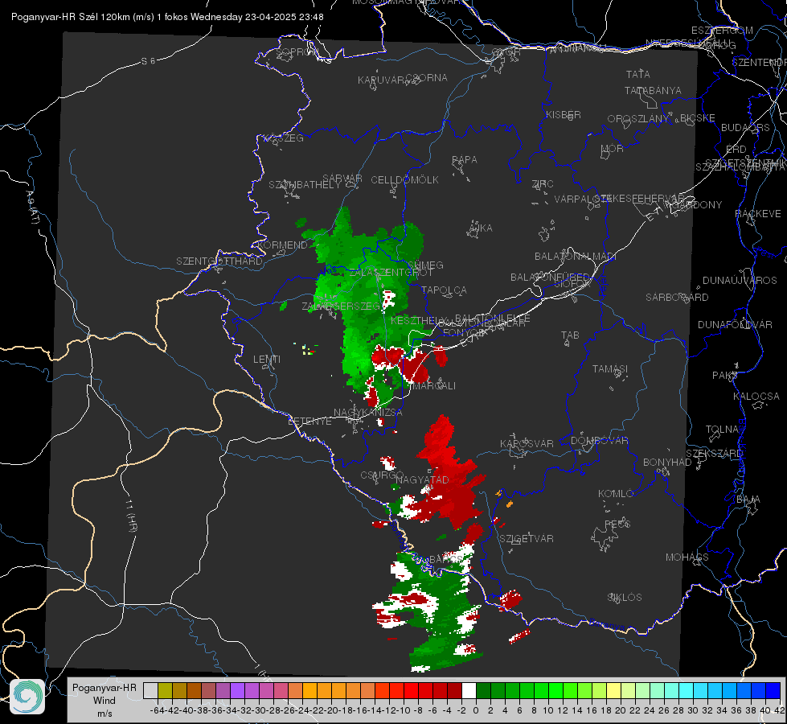Click the TAMASI city label
Image resolution: width=787 pixels, height=724 pixels.
[610, 369]
